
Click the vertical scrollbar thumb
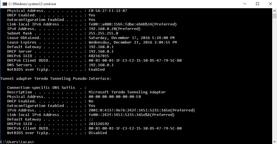[x=274, y=16]
